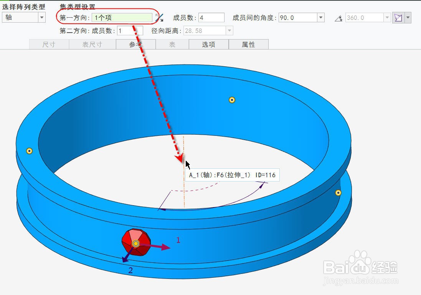421x295 pixels.
Task: Click the lead pattern member dot on red feature
Action: pyautogui.click(x=136, y=244)
